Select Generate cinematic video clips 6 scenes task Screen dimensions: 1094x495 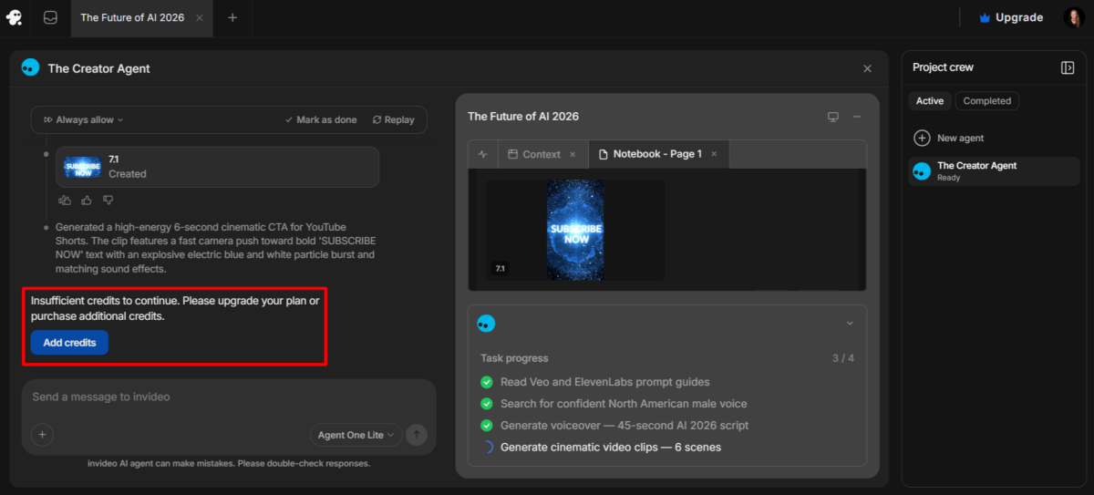click(611, 448)
